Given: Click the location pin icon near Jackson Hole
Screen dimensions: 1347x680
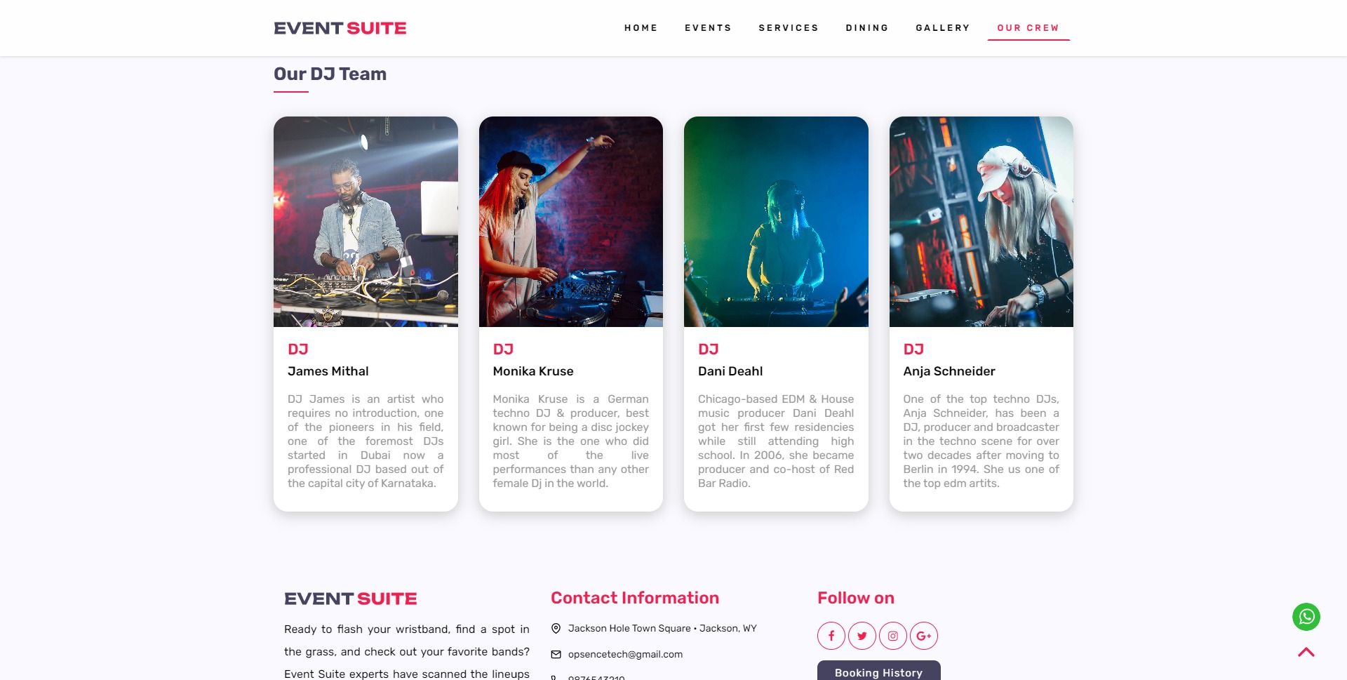Looking at the screenshot, I should 556,628.
